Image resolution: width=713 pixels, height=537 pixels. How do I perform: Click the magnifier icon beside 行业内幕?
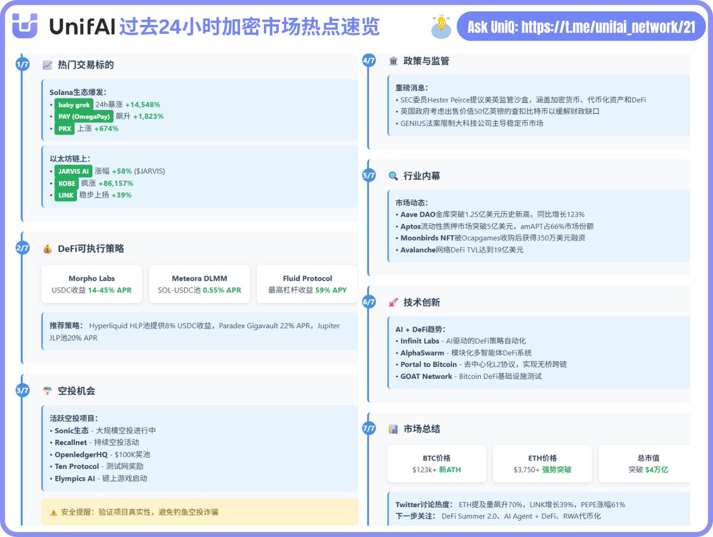click(x=393, y=176)
